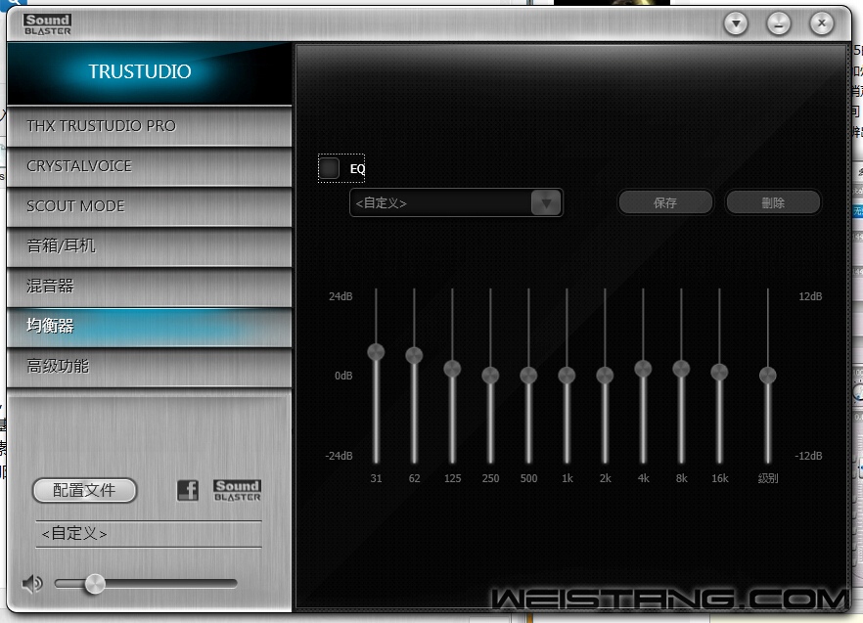Click the 12dB level scale label

pyautogui.click(x=810, y=296)
